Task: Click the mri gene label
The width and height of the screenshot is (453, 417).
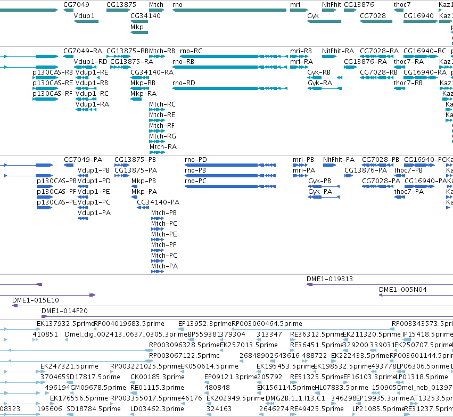Action: tap(295, 5)
